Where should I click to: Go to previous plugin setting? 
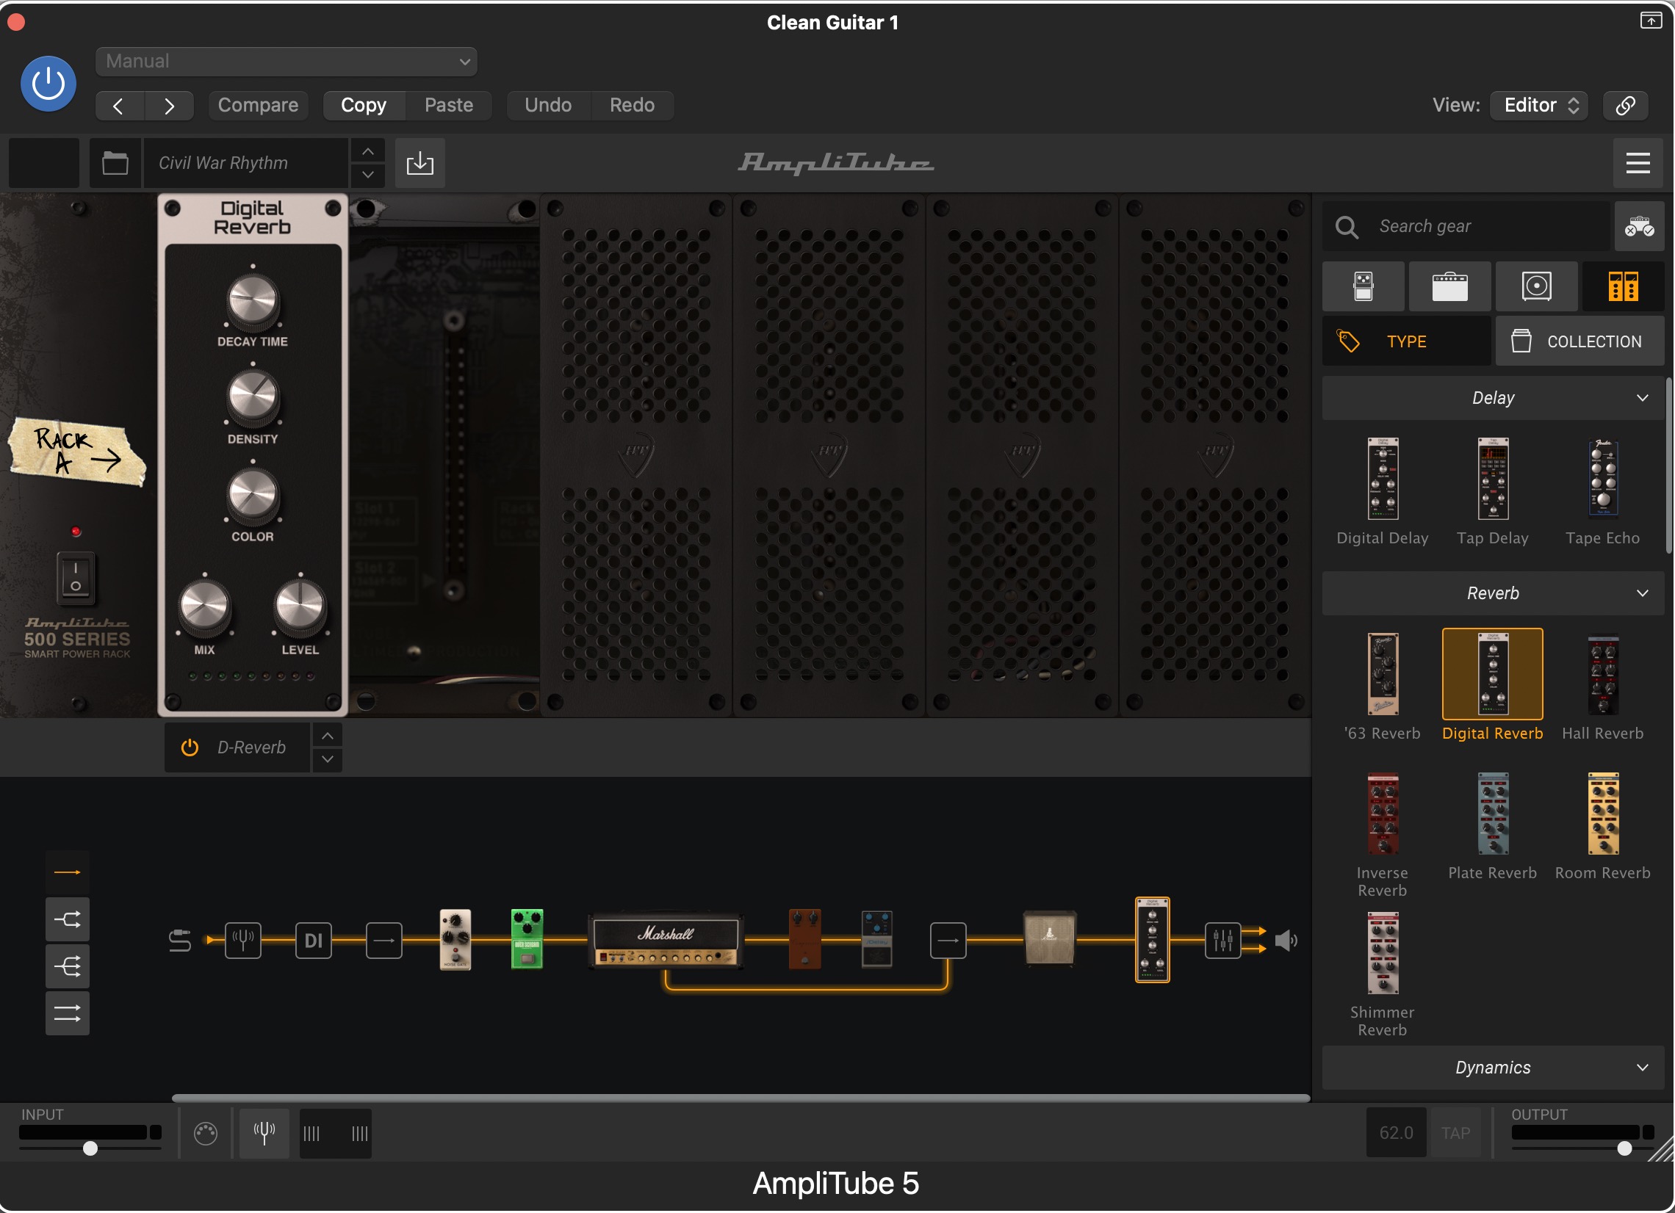pyautogui.click(x=119, y=106)
